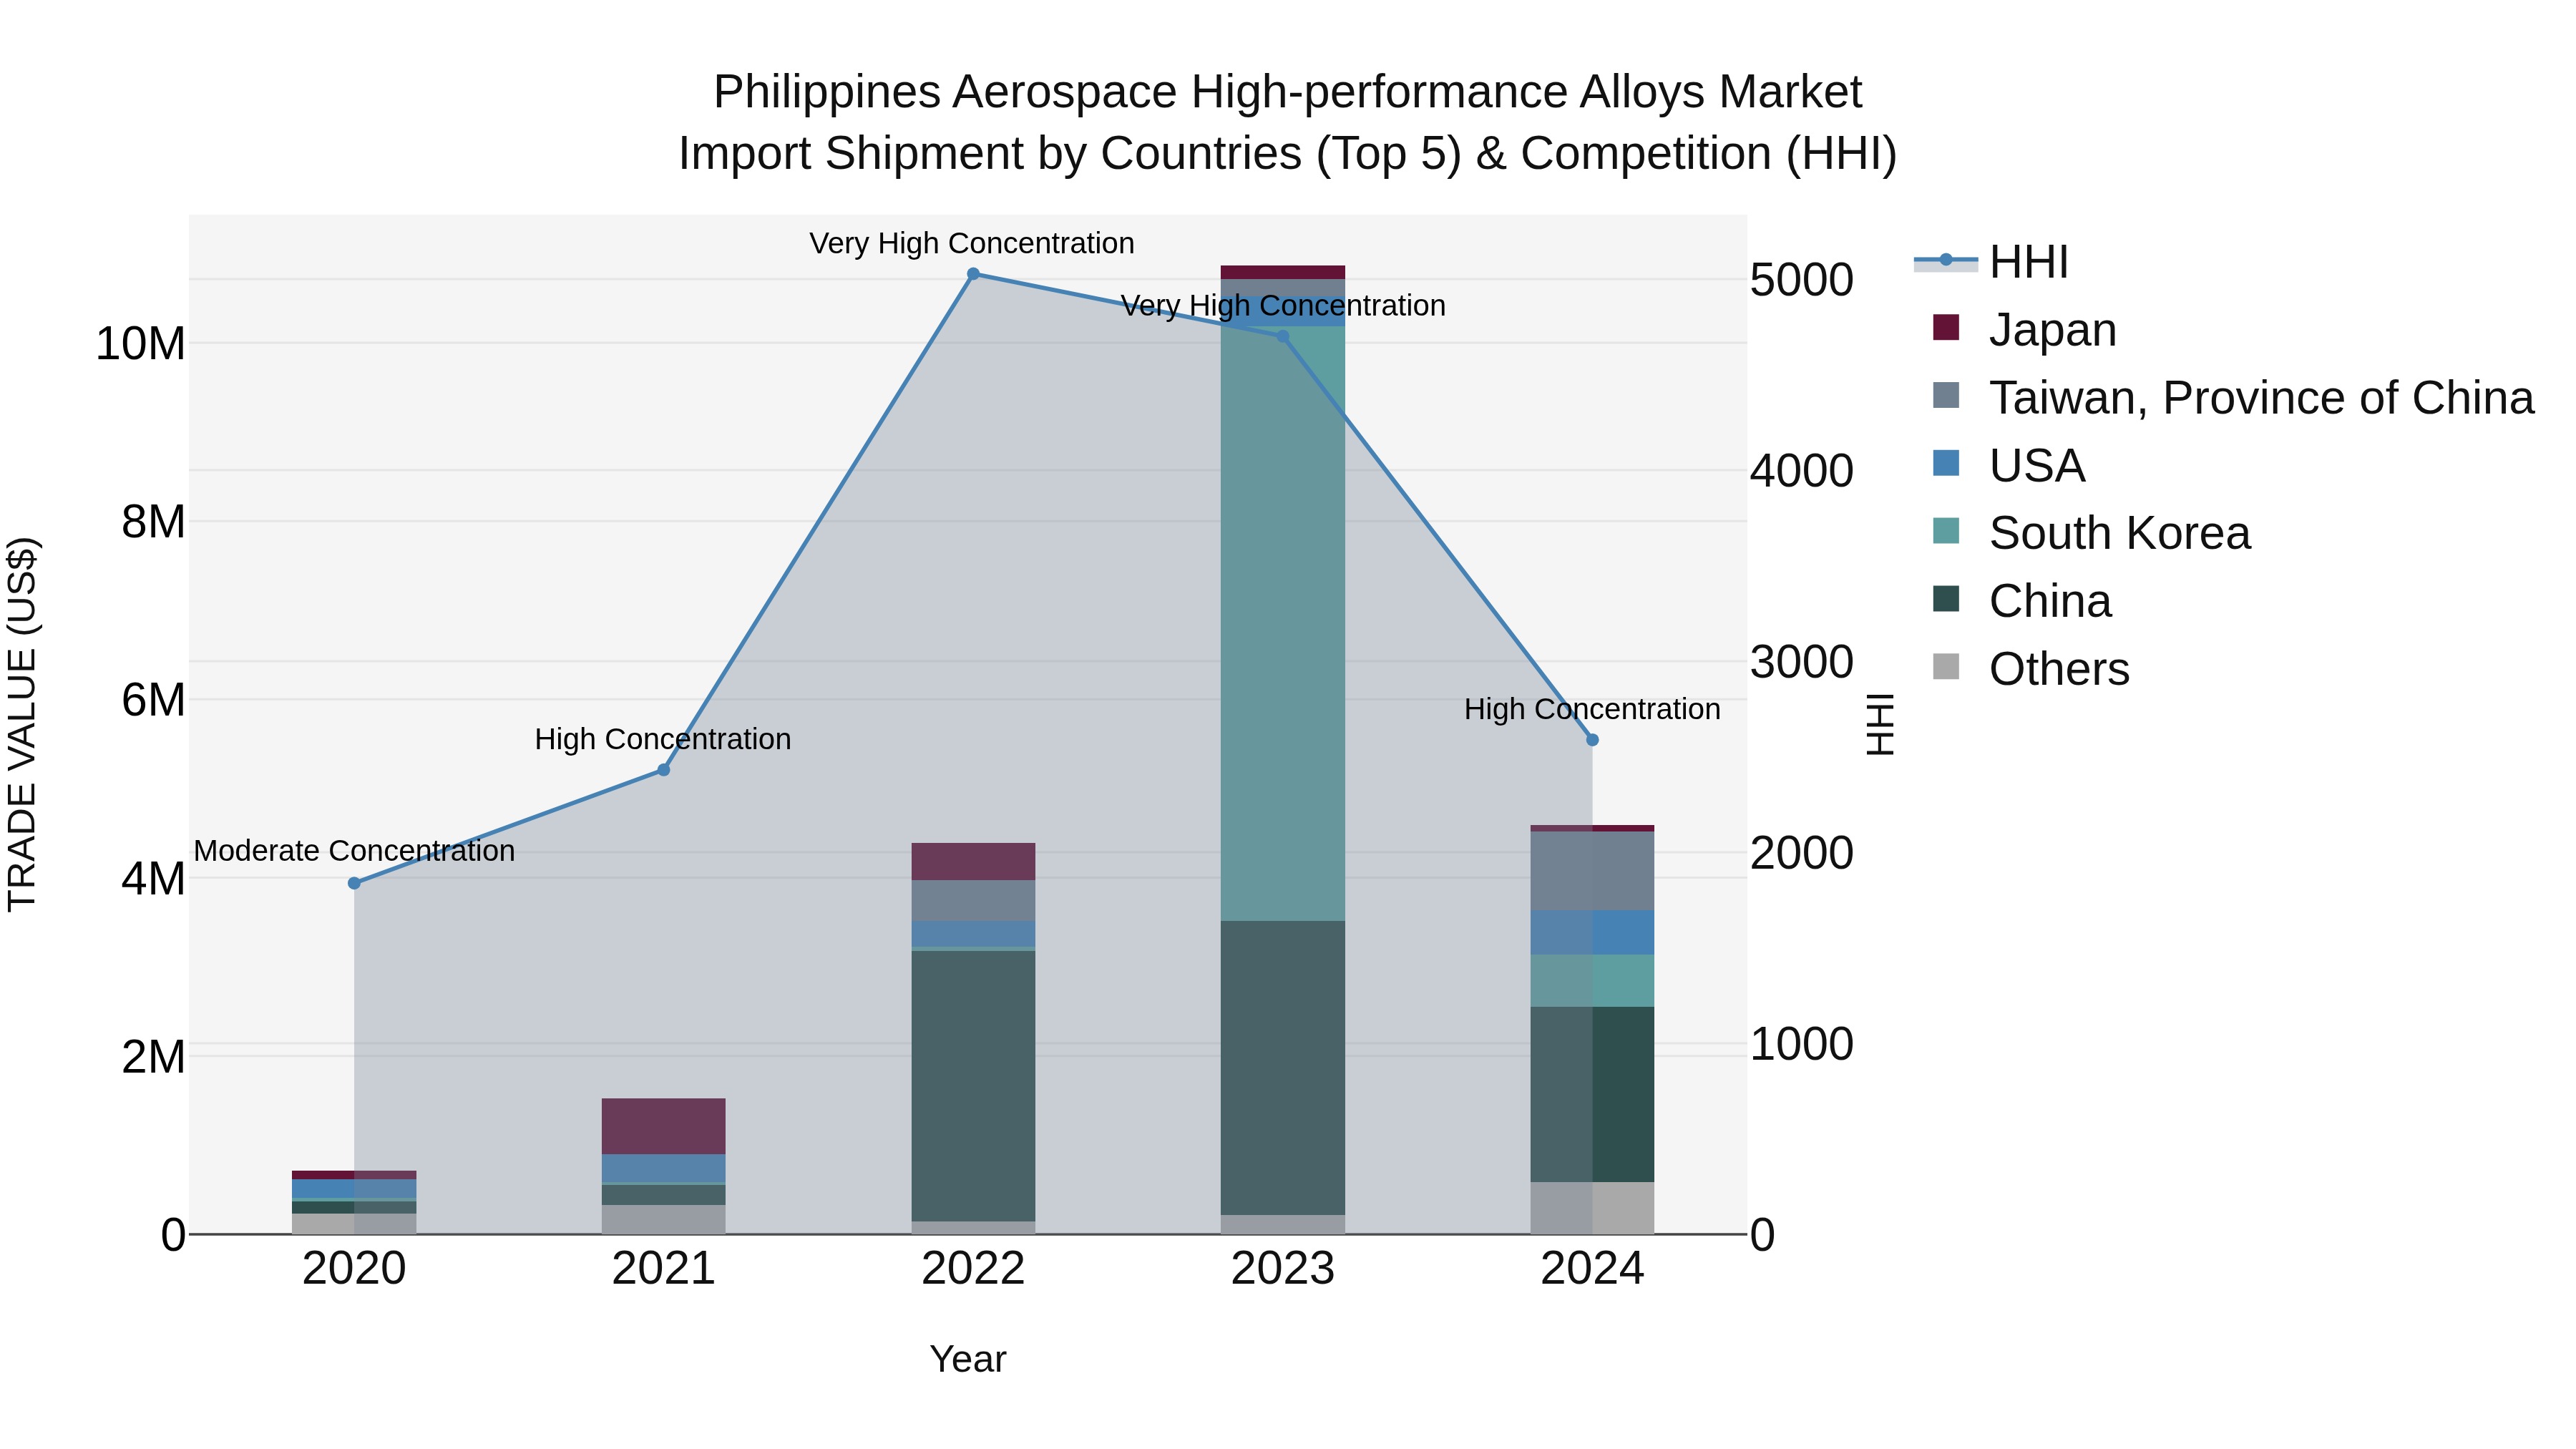
Task: Click the China segment in 2024 bar
Action: point(1592,1094)
